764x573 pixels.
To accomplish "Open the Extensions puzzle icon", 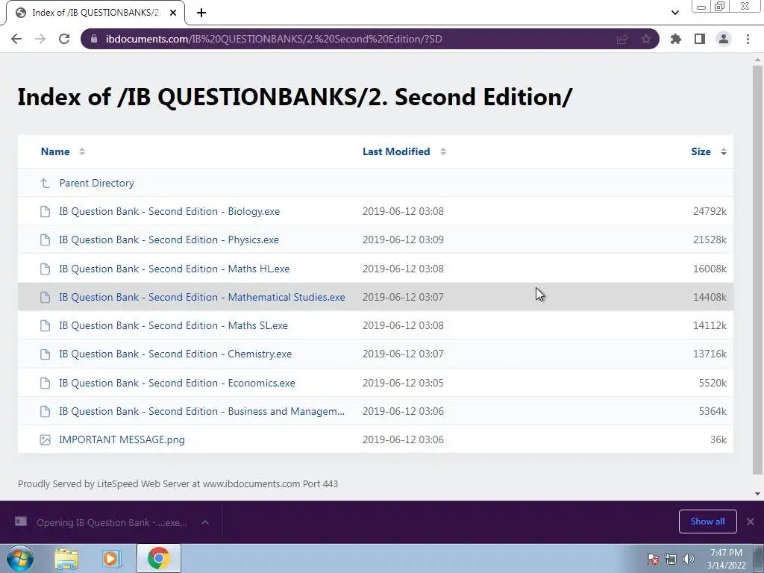I will pyautogui.click(x=676, y=39).
